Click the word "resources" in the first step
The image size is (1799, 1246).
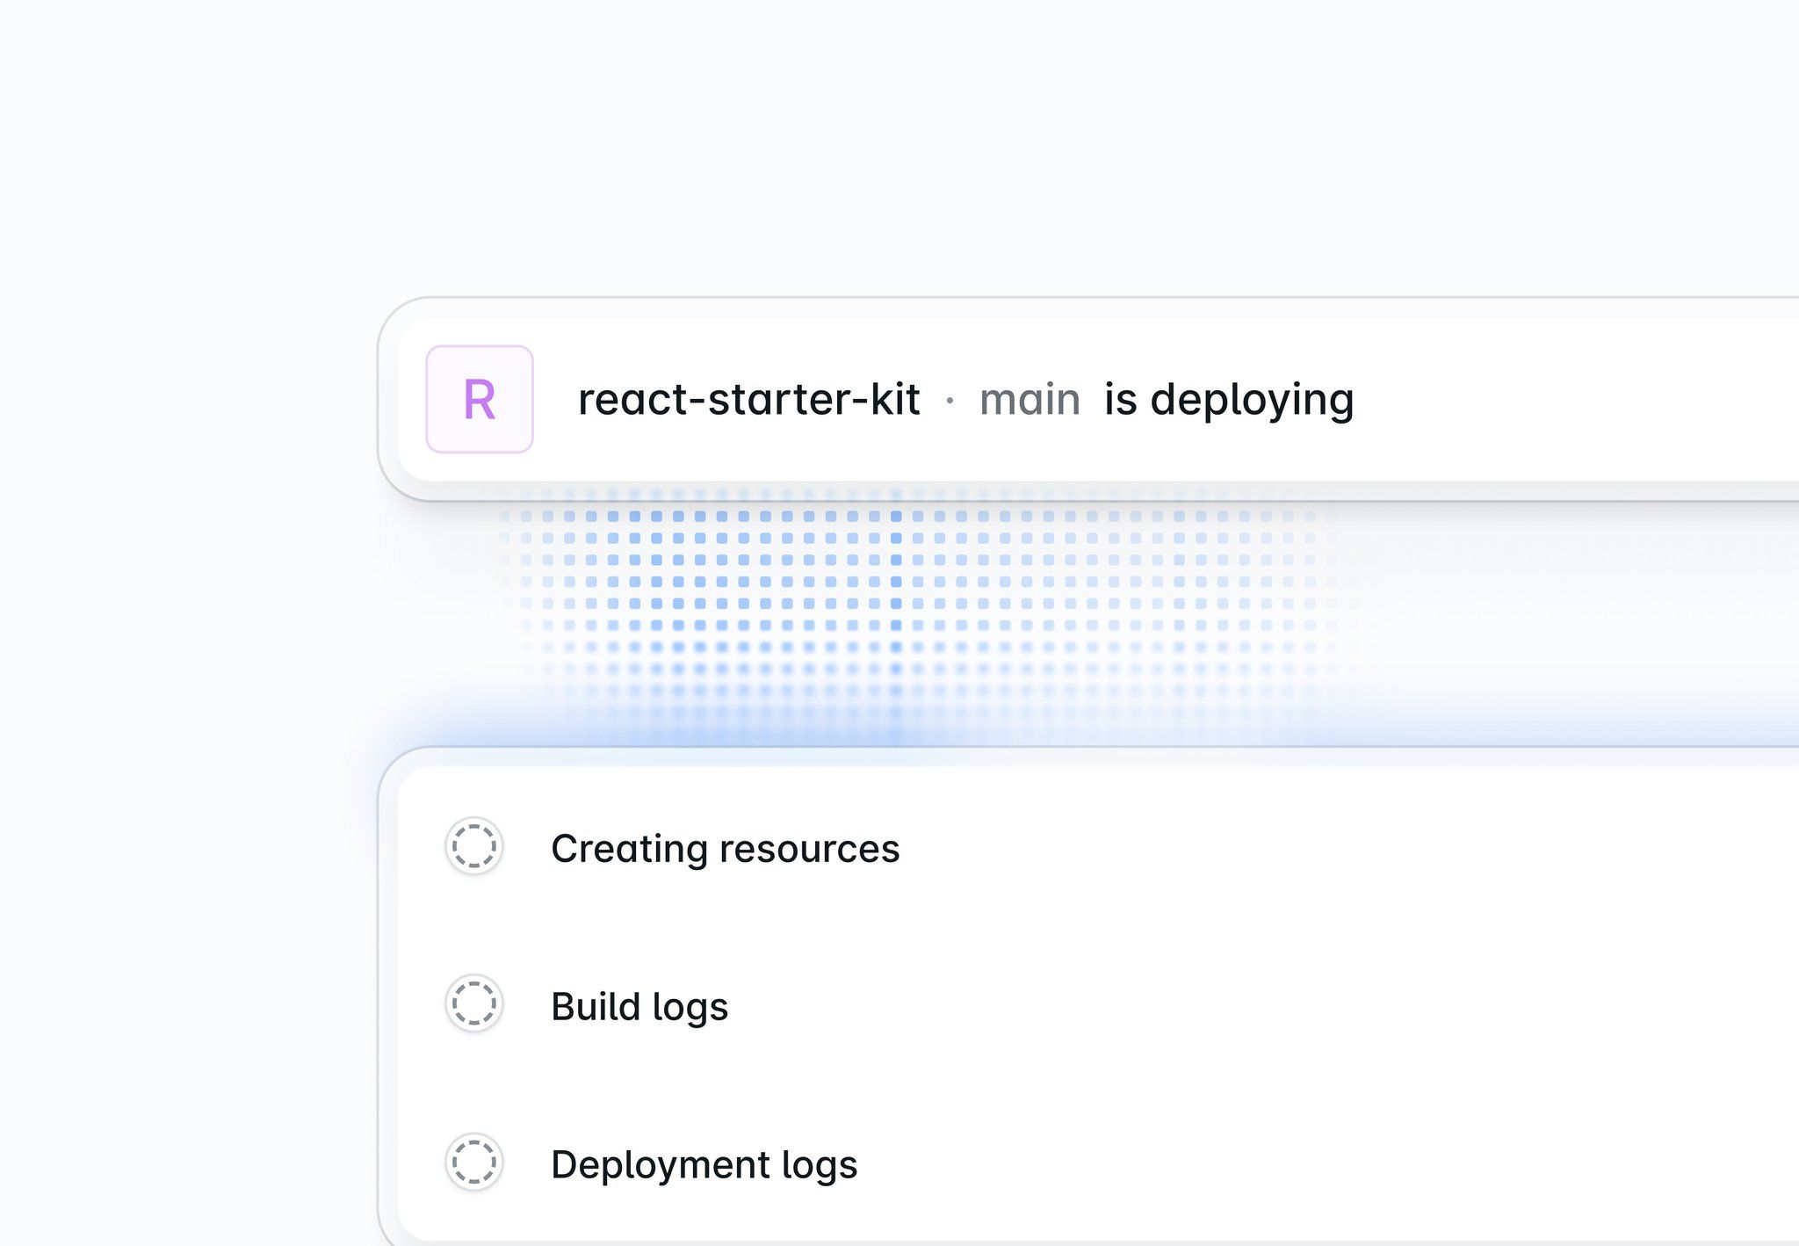809,849
